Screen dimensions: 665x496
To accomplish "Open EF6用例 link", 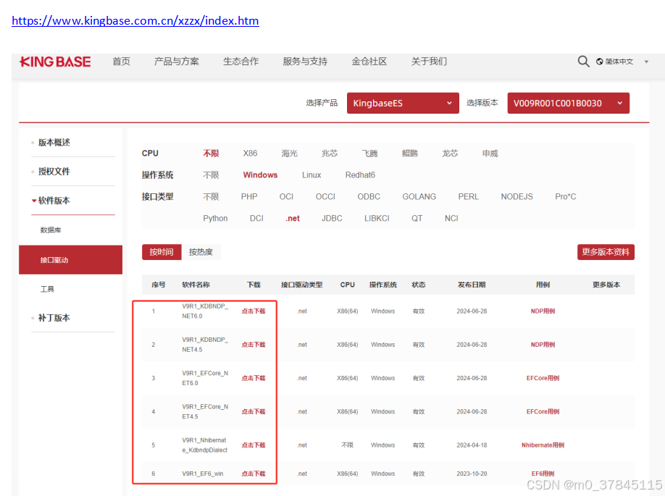I will 543,474.
